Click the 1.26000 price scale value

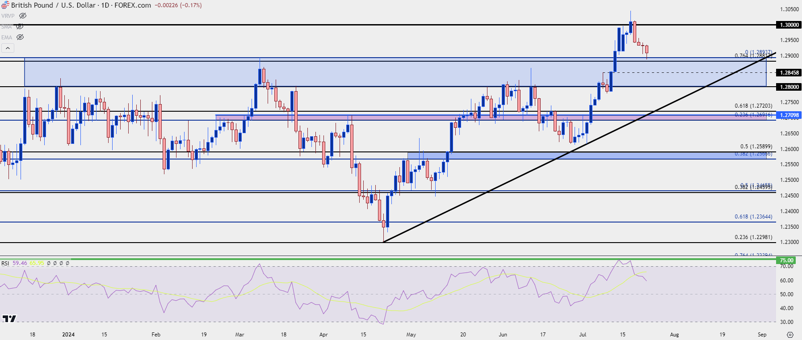[x=789, y=149]
